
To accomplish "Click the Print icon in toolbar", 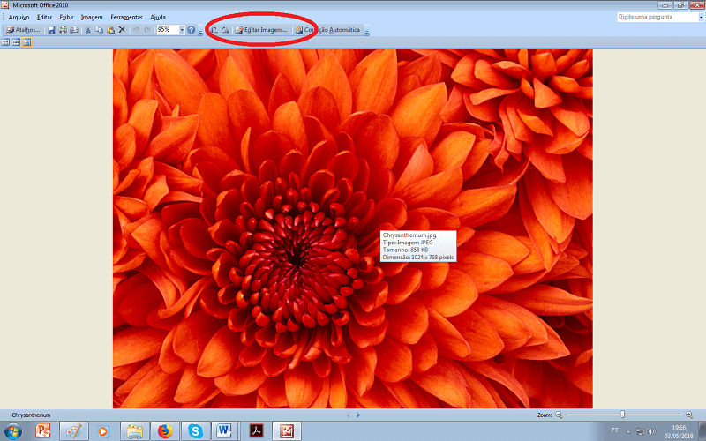I will 63,30.
